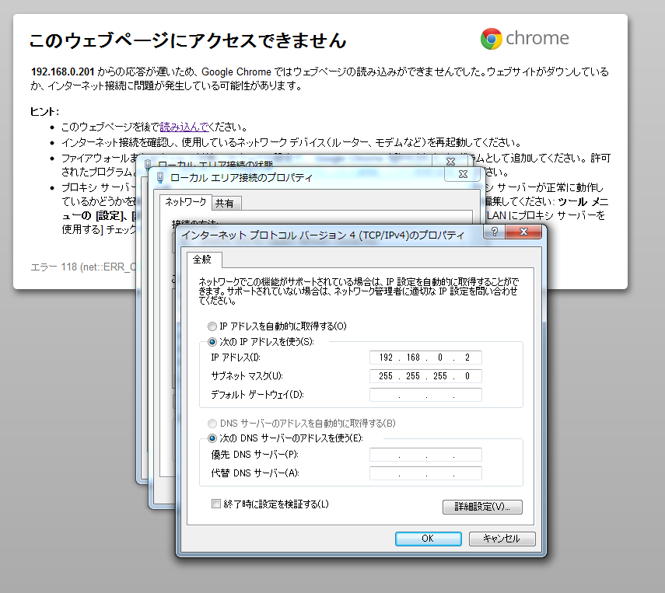Enable 終了時に設定を検証する checkbox
665x593 pixels.
[x=216, y=504]
